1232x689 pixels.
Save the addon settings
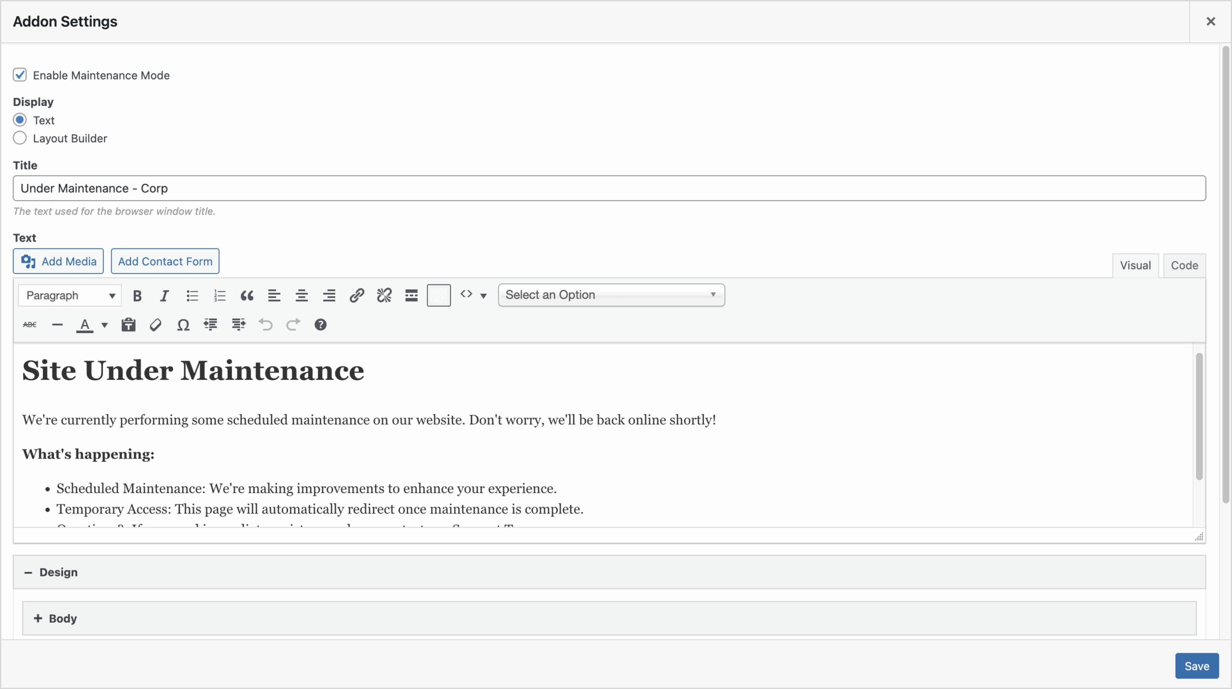tap(1197, 666)
